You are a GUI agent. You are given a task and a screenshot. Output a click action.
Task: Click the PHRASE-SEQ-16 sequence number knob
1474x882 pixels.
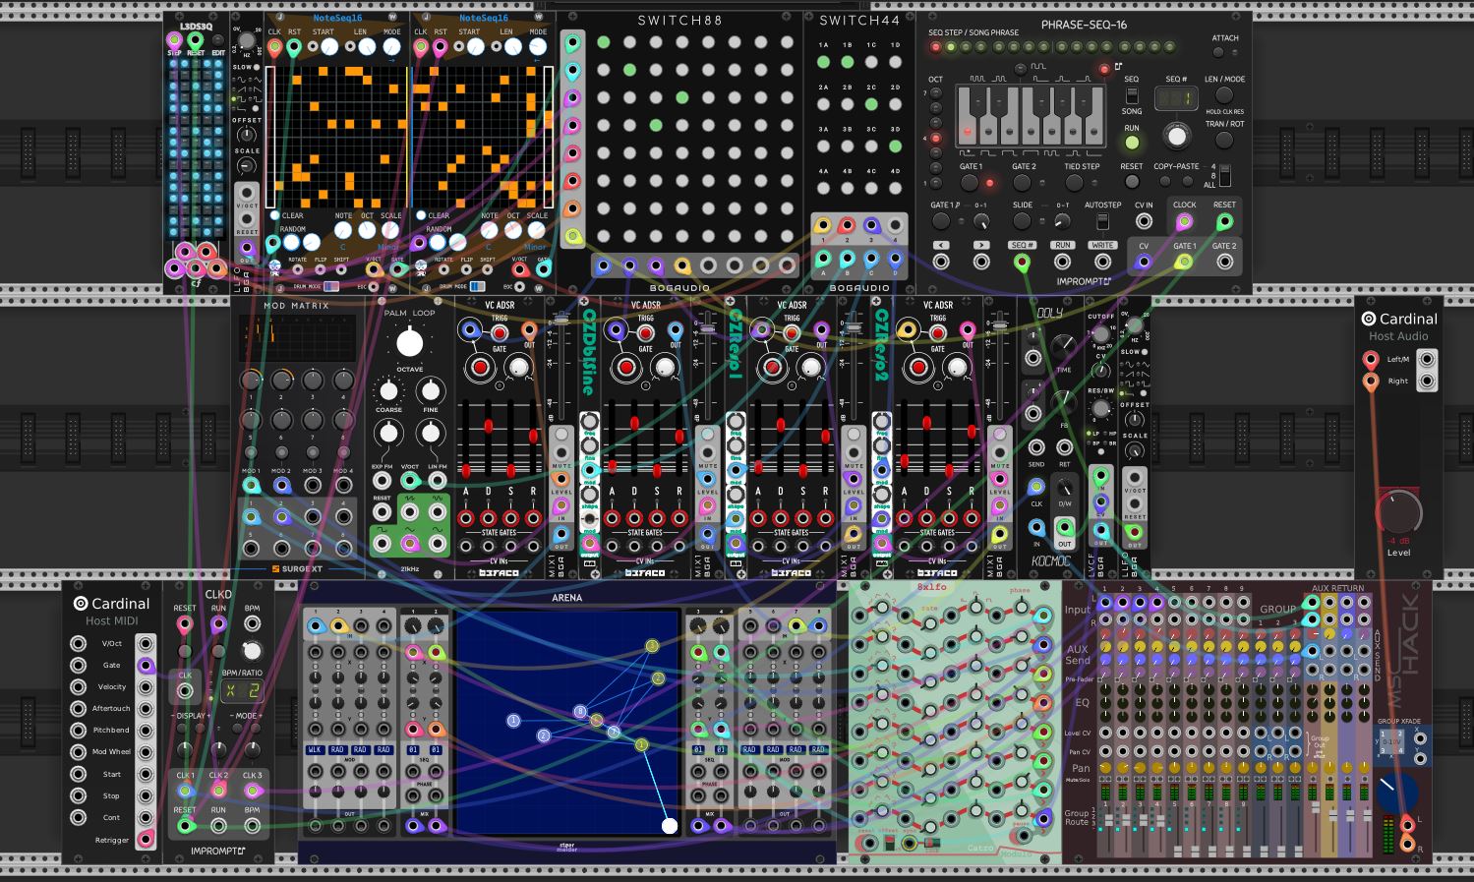pyautogui.click(x=1177, y=136)
